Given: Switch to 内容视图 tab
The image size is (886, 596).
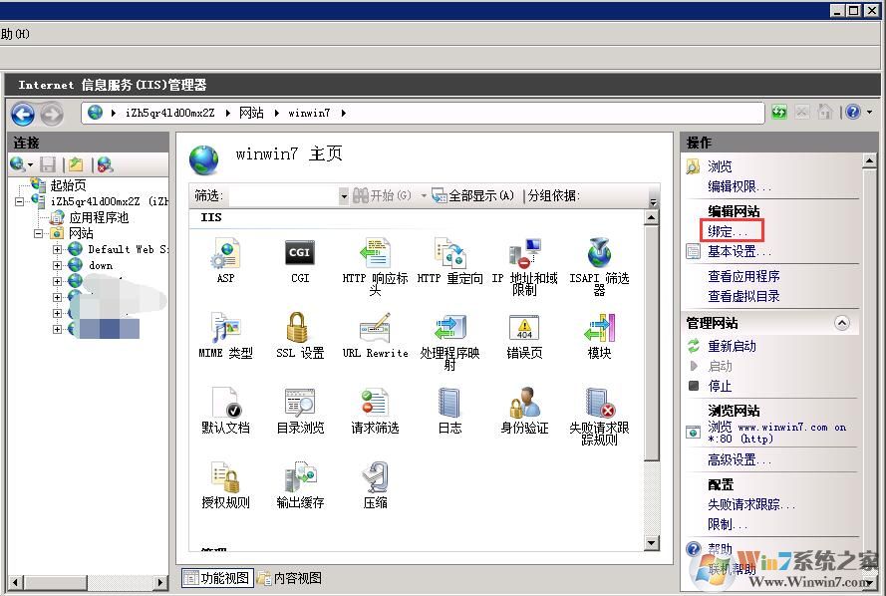Looking at the screenshot, I should point(290,578).
